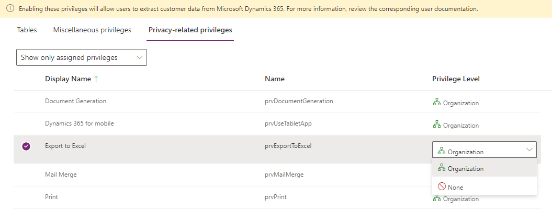Switch to the Tables tab
Viewport: 552px width, 211px height.
pos(27,30)
